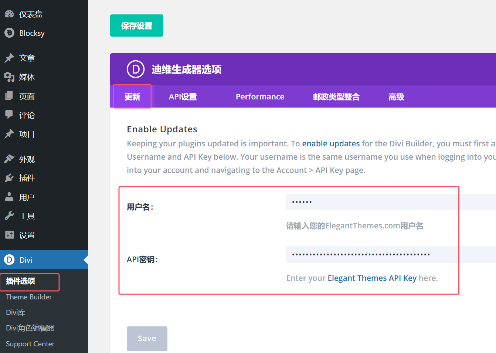Open Divi角色编辑器 role editor submenu
496x353 pixels.
(x=30, y=328)
